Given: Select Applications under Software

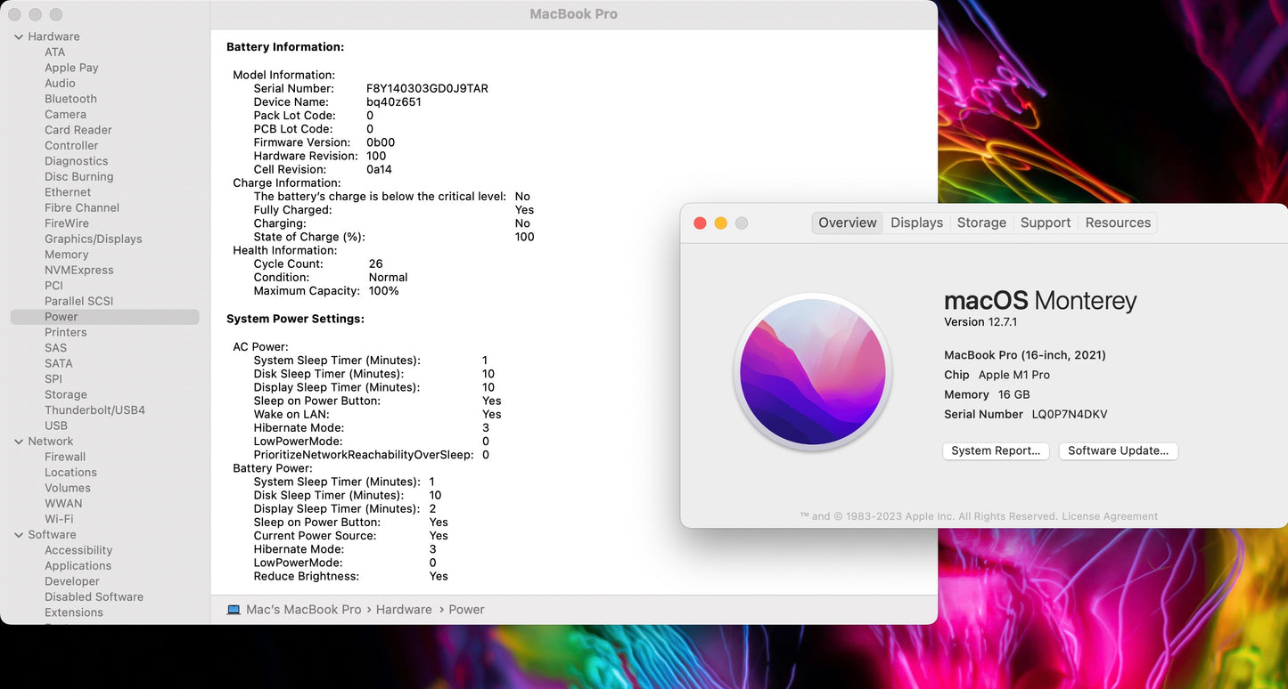Looking at the screenshot, I should coord(78,566).
